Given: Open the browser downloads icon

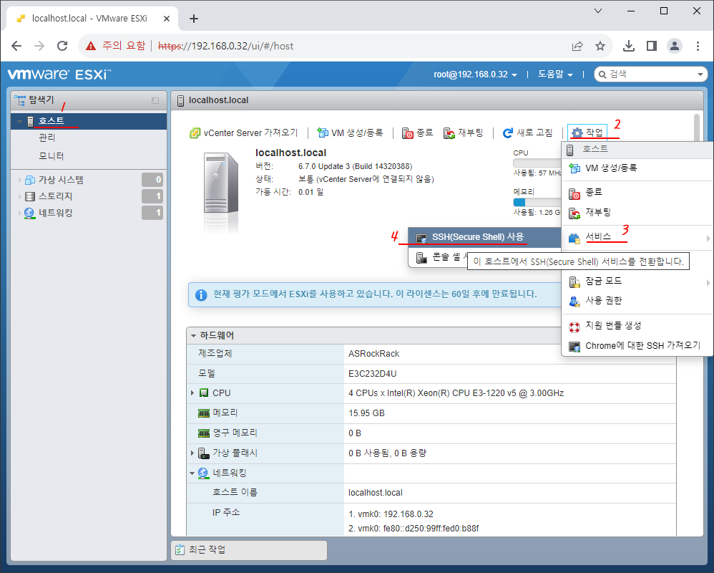Looking at the screenshot, I should click(629, 46).
